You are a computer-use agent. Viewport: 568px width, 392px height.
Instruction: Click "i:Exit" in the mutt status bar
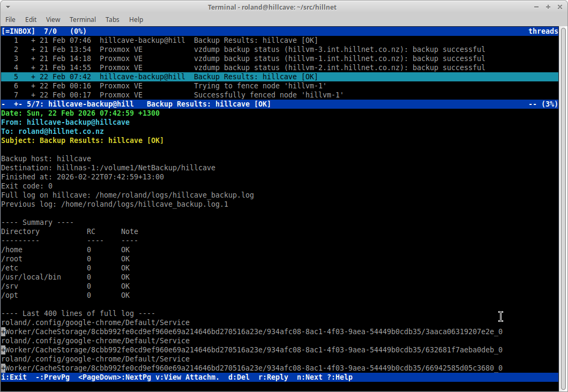(13, 377)
